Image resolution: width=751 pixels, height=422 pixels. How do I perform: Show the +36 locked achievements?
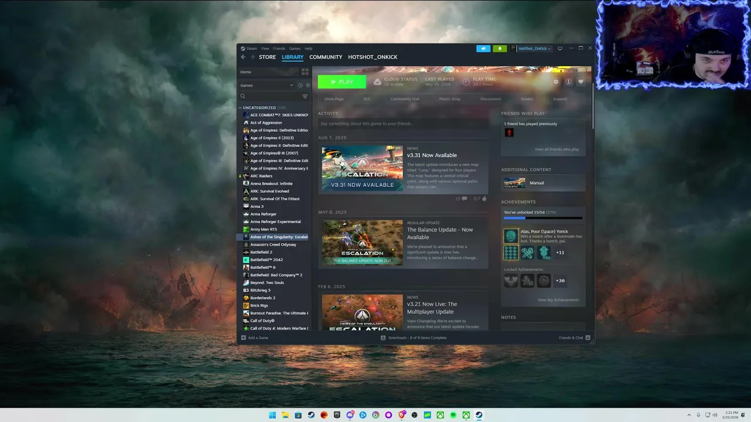click(x=560, y=281)
